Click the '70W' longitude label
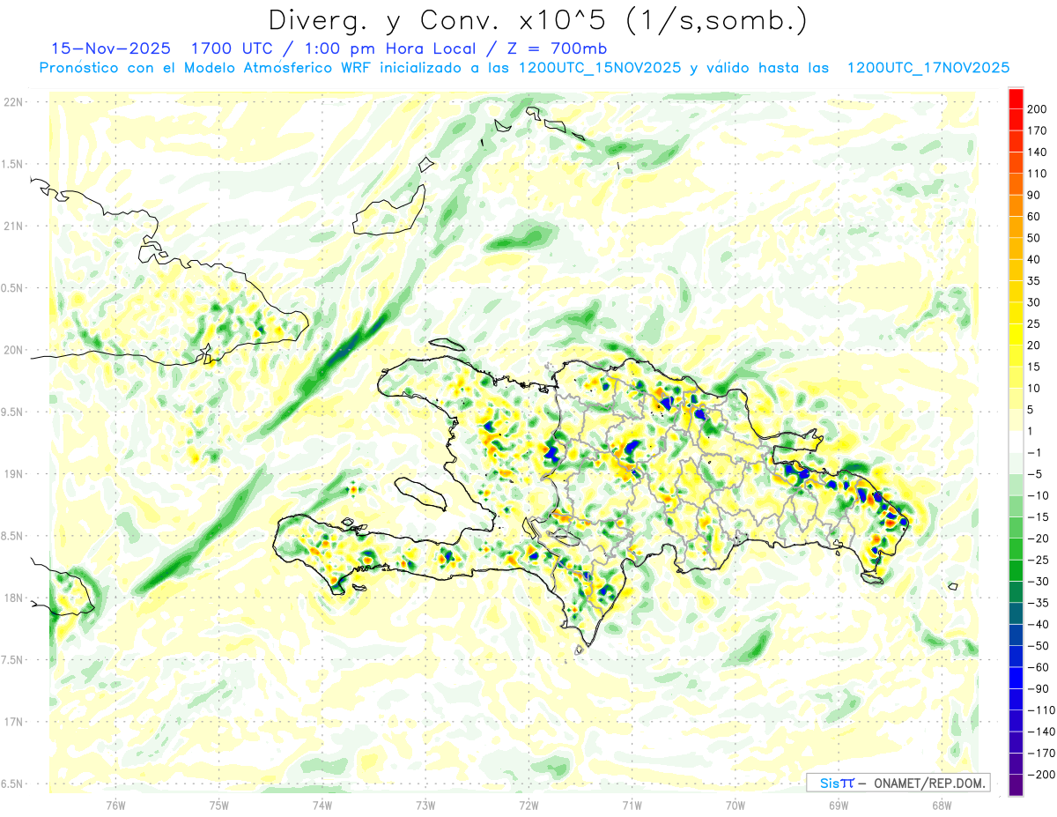The width and height of the screenshot is (1057, 817). [x=735, y=806]
